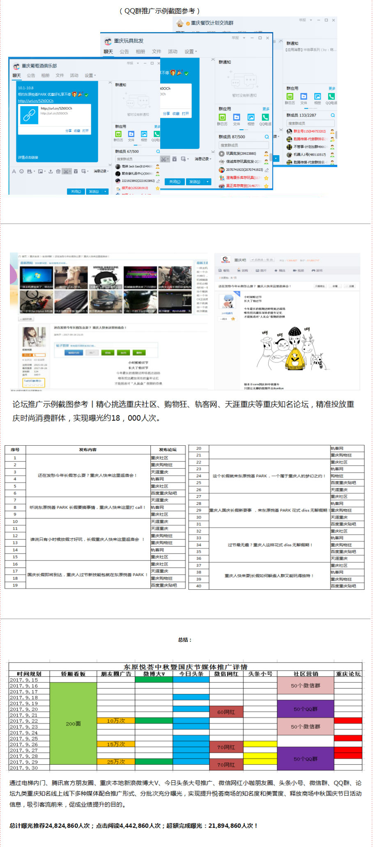Switch to 公告 tab in 重庆玩具批发
Viewport: 373px width, 847px height.
pyautogui.click(x=124, y=51)
